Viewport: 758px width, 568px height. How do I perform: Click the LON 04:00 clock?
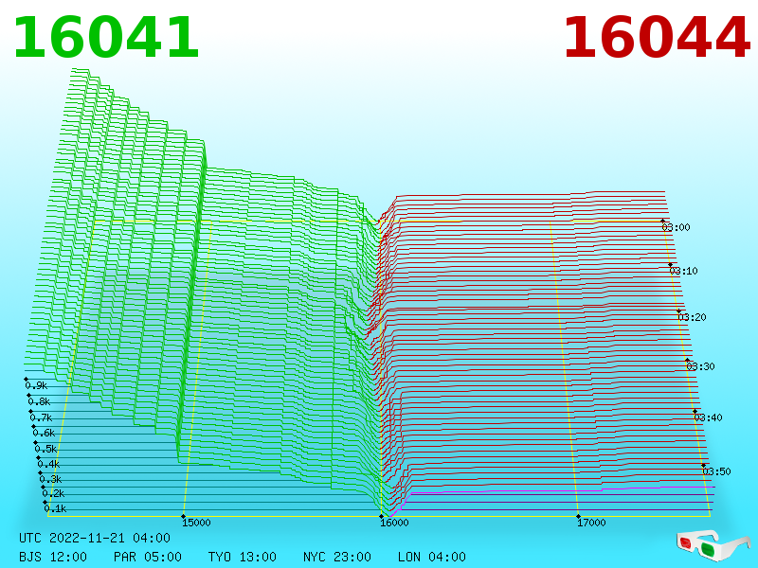coord(432,557)
